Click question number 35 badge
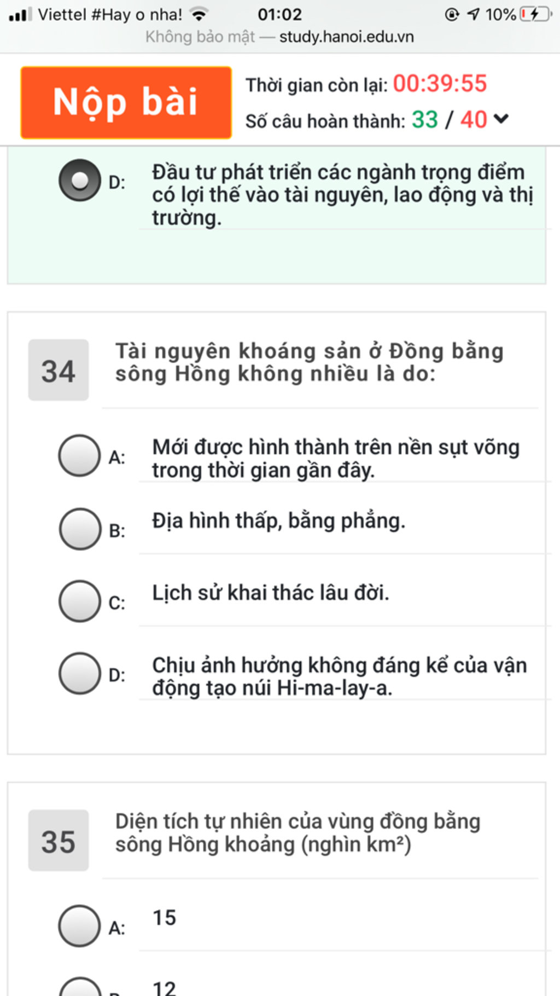This screenshot has width=560, height=996. 59,841
